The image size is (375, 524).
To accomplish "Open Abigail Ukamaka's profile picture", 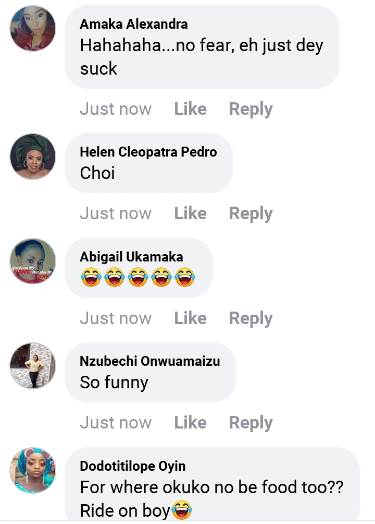I will point(33,261).
